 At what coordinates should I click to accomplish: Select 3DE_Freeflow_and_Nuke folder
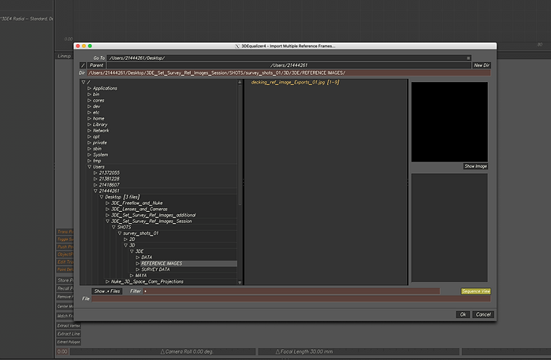[136, 203]
